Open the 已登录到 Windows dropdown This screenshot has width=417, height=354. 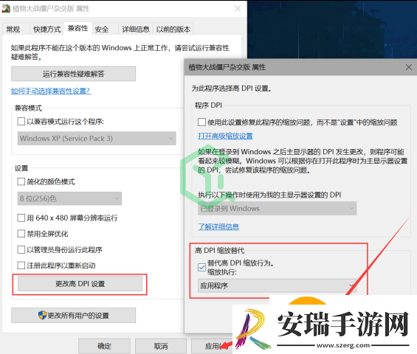(277, 209)
